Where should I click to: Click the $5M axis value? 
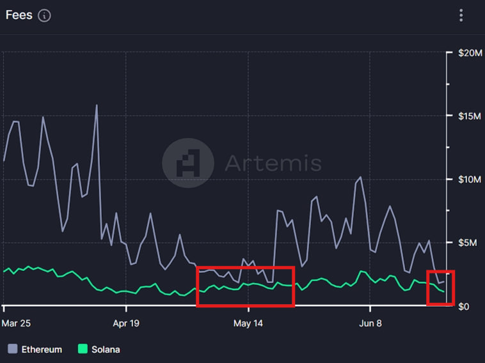click(x=467, y=242)
